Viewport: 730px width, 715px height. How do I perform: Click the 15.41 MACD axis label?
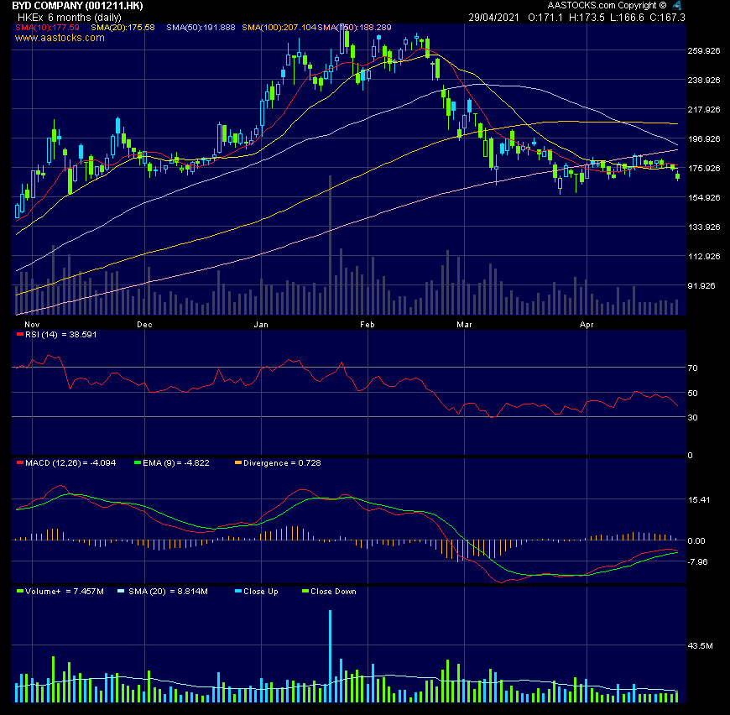(699, 499)
